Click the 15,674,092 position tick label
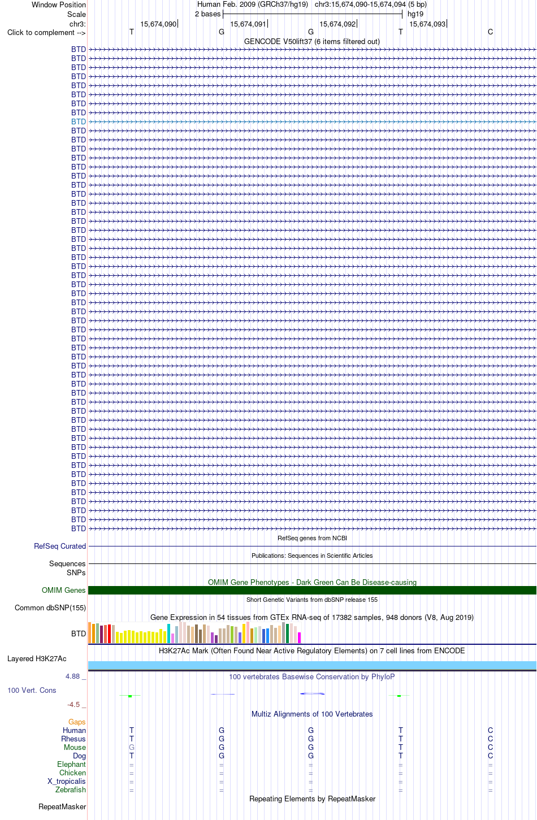 (338, 24)
